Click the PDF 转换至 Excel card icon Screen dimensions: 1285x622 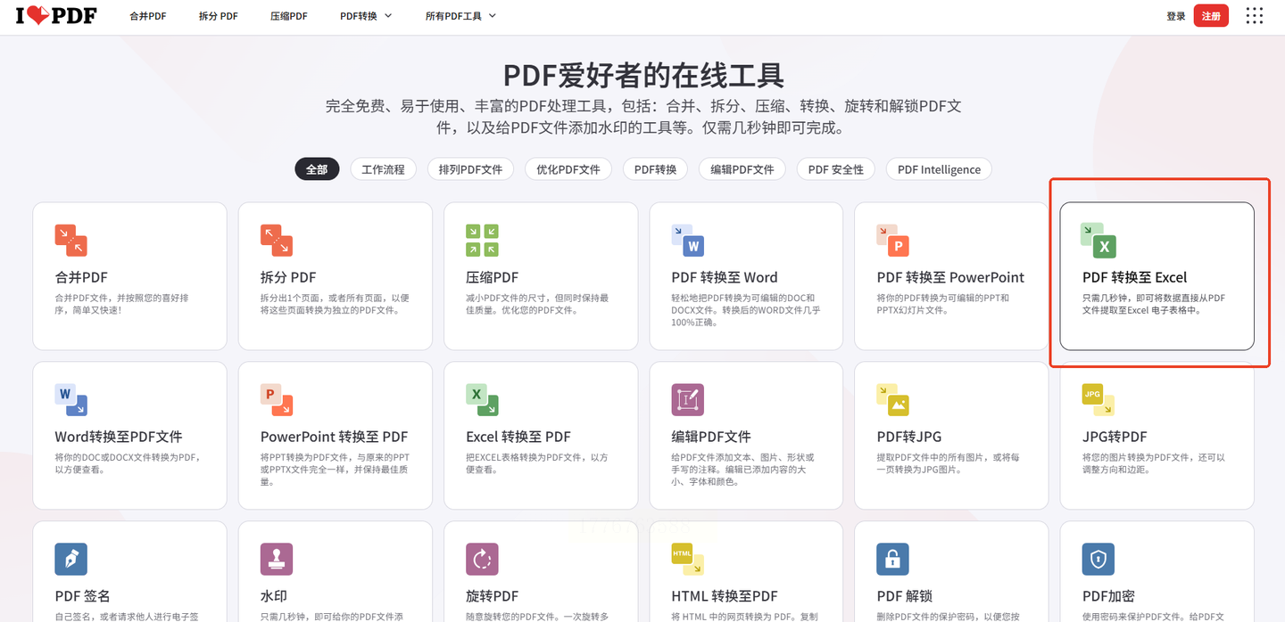pos(1098,241)
